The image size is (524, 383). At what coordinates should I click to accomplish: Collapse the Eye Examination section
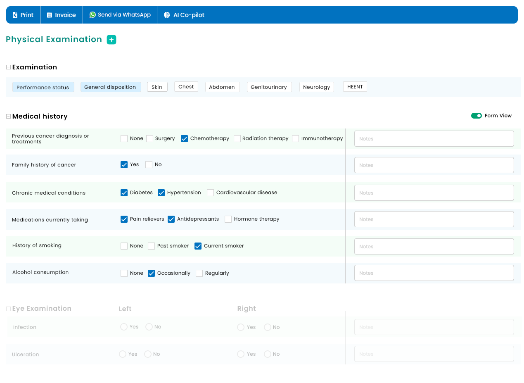click(8, 309)
